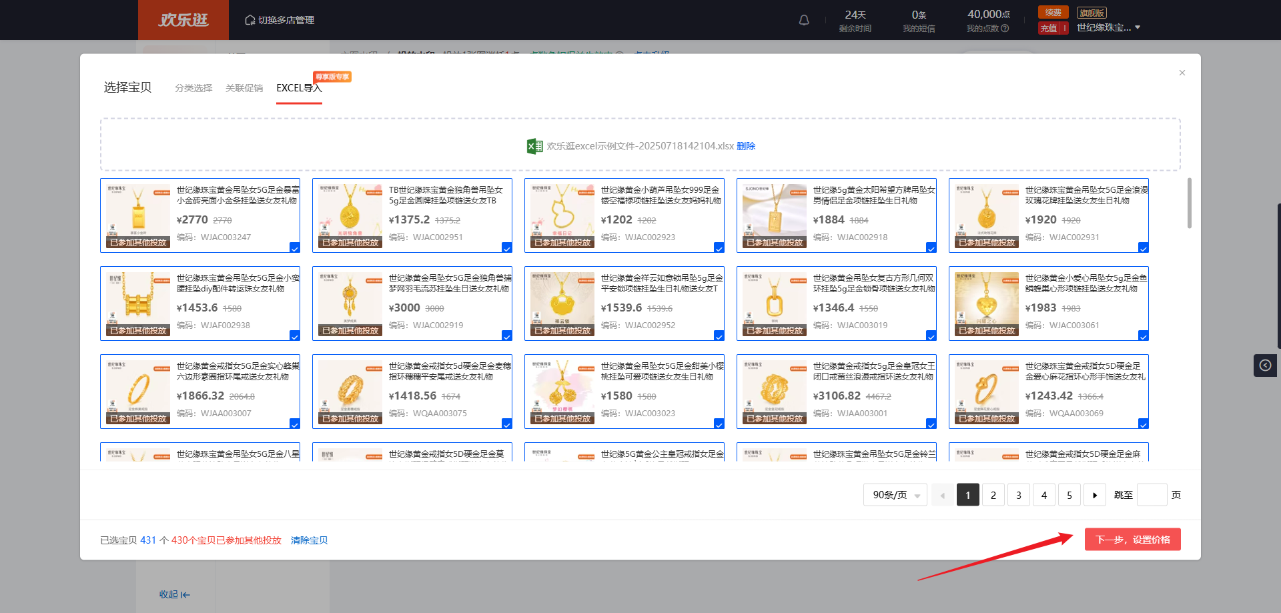
Task: Open the 90条/页 page size dropdown
Action: pos(895,495)
